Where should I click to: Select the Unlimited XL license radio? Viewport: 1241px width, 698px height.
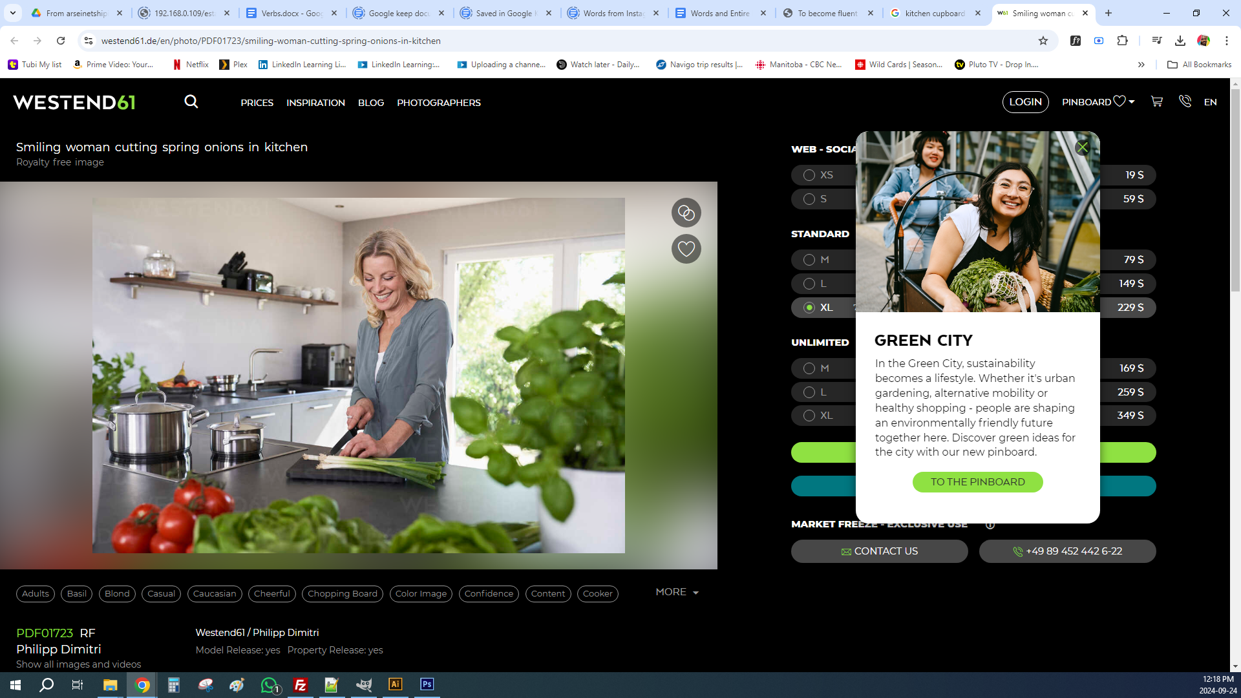pos(809,416)
